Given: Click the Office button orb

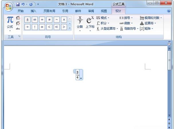Looking at the screenshot, I should click(x=9, y=7).
